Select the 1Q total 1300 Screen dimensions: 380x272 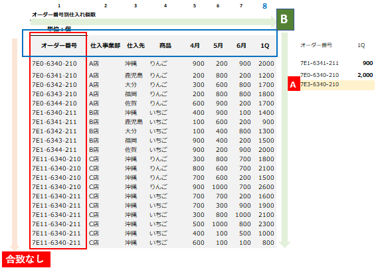click(266, 131)
